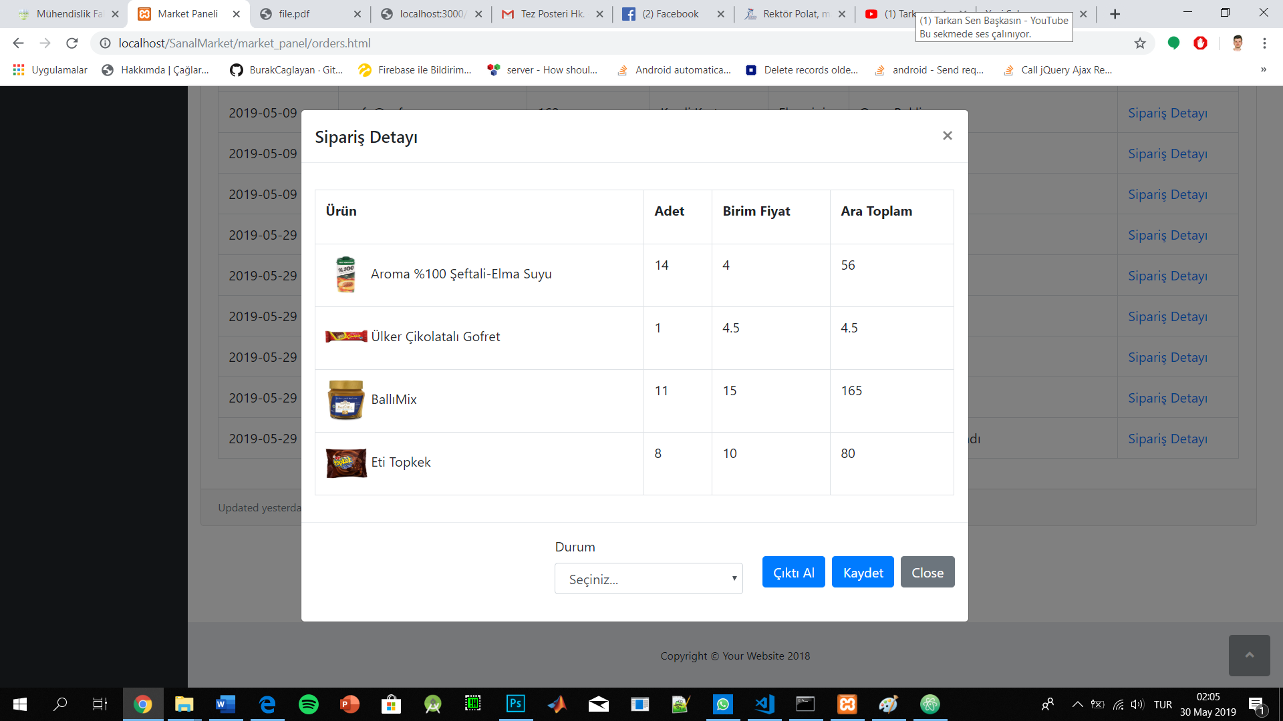Click the Kaydet button

pos(863,572)
